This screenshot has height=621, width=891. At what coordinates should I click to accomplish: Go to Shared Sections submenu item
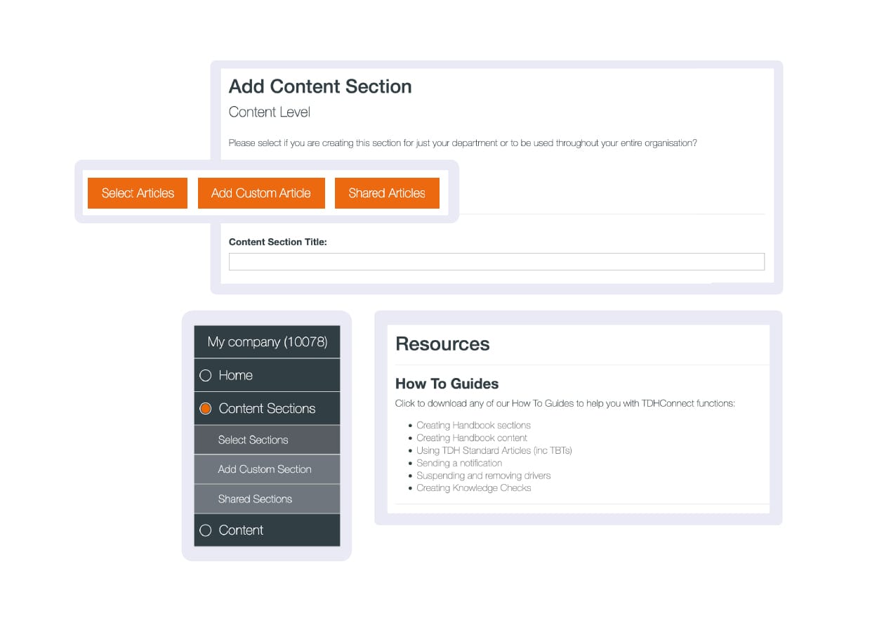pos(255,499)
